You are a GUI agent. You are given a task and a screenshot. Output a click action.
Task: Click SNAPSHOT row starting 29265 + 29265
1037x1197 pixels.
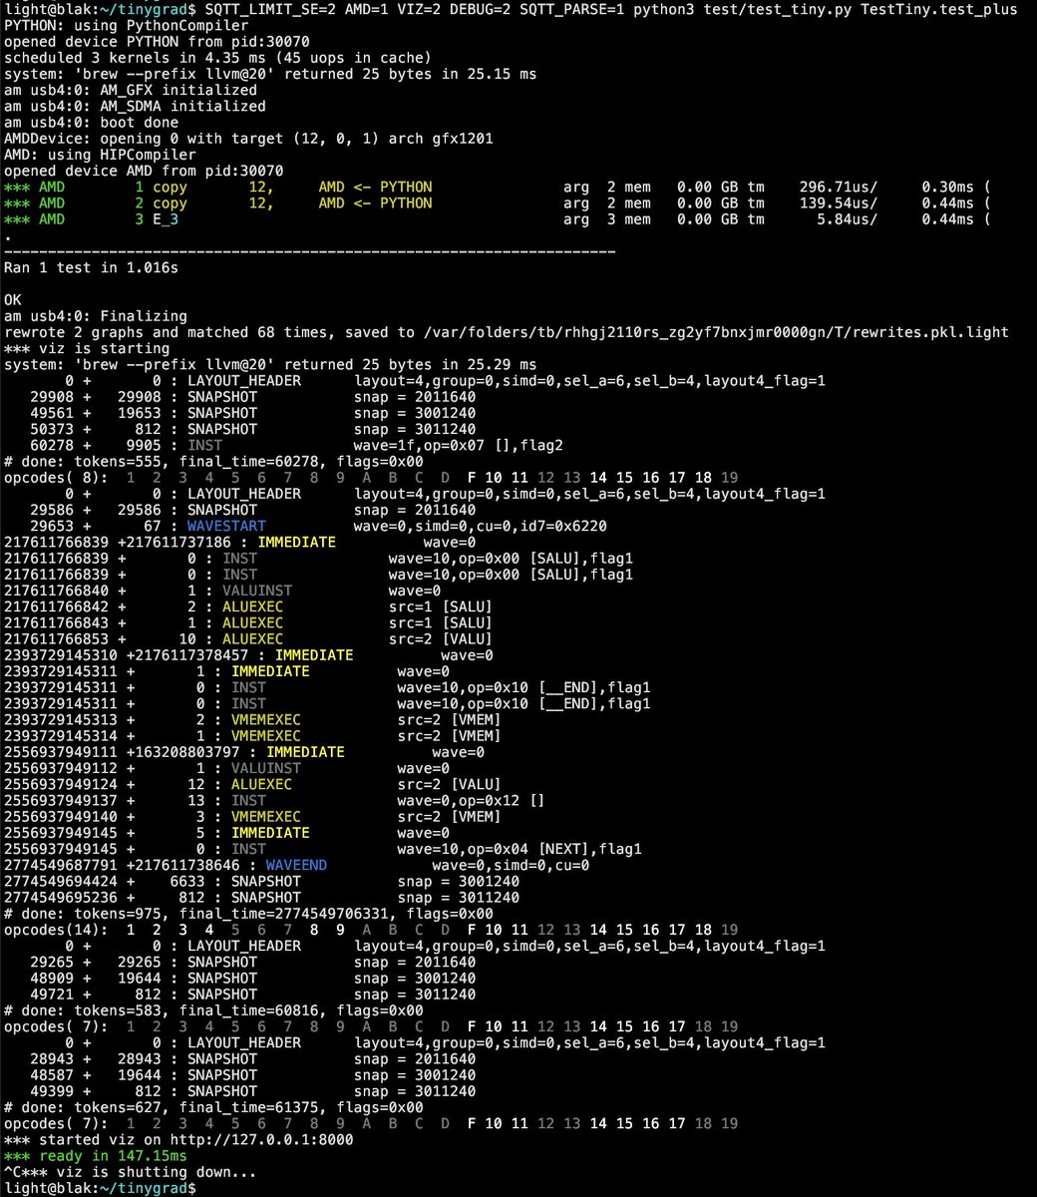pyautogui.click(x=252, y=962)
